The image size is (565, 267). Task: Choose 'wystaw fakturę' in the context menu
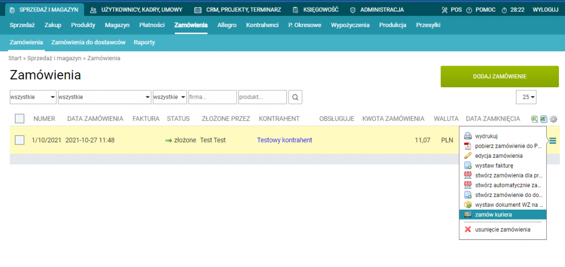(494, 165)
